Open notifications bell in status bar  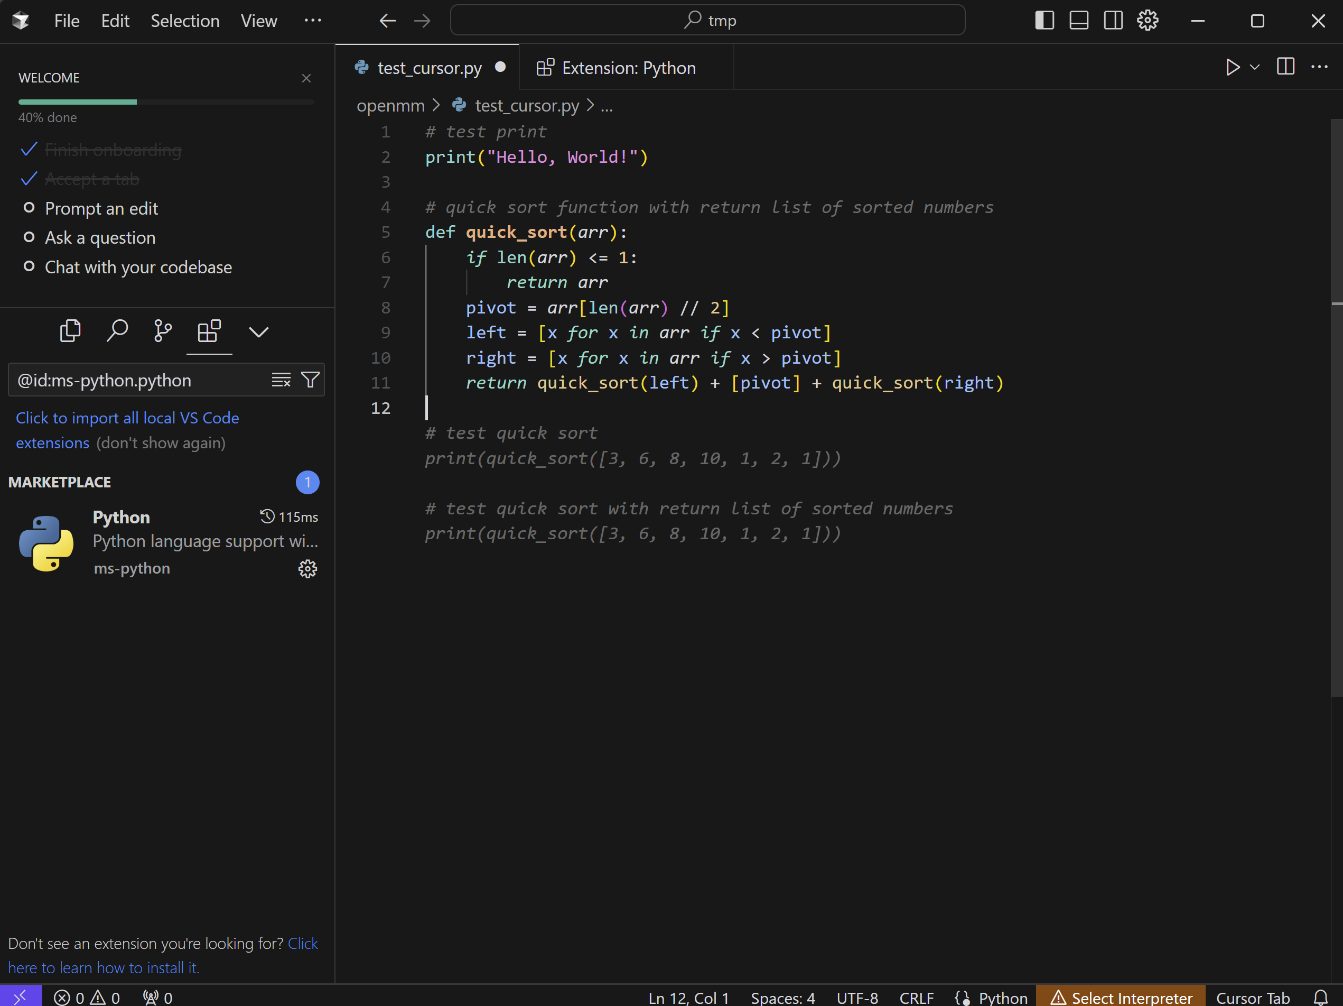[1320, 998]
